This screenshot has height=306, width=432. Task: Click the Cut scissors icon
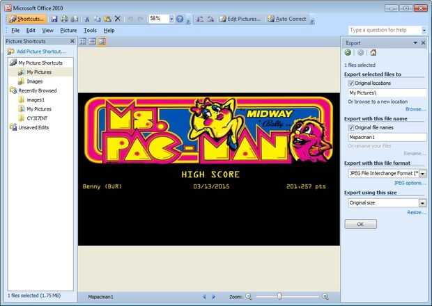coord(87,19)
